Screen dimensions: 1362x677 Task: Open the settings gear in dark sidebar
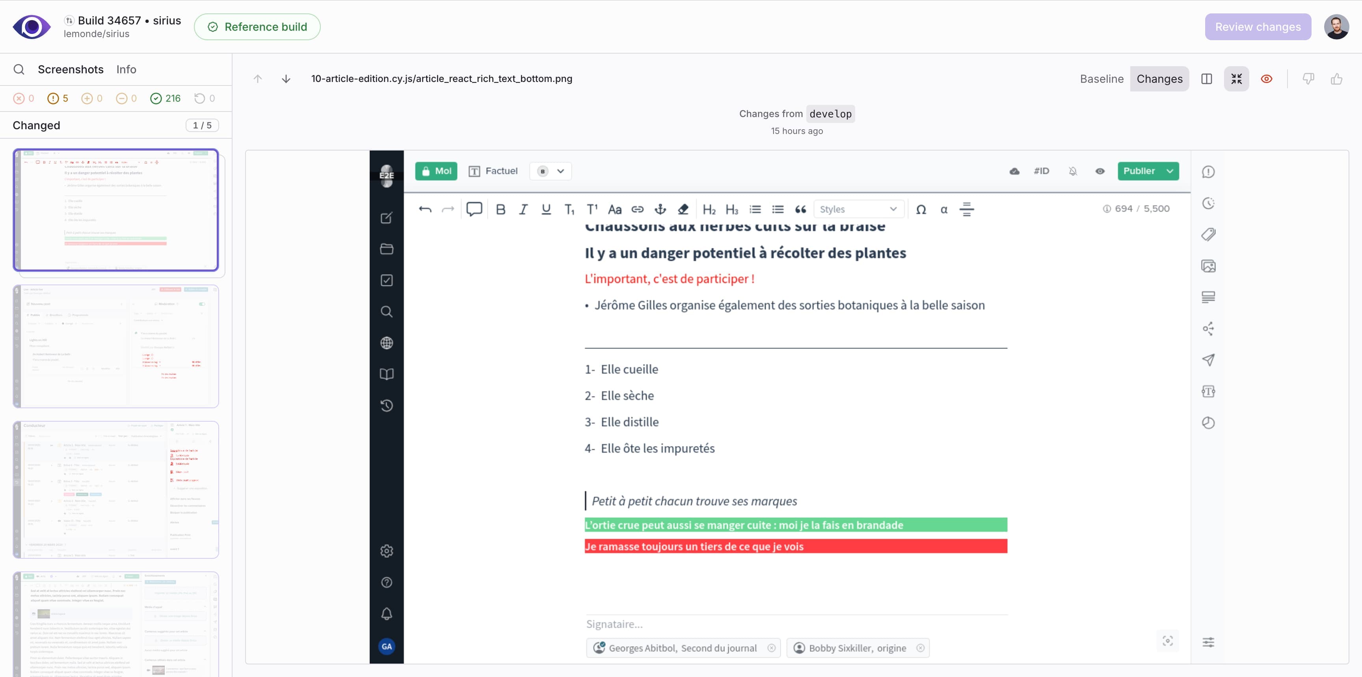tap(387, 551)
